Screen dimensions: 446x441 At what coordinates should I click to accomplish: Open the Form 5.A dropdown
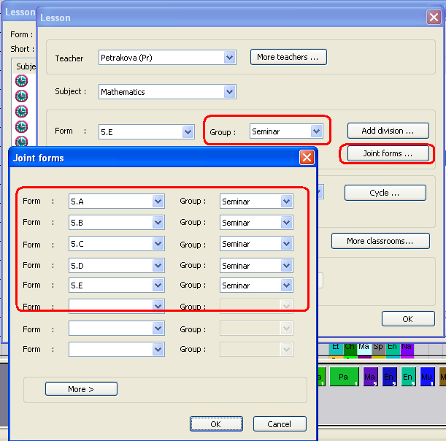(x=158, y=202)
